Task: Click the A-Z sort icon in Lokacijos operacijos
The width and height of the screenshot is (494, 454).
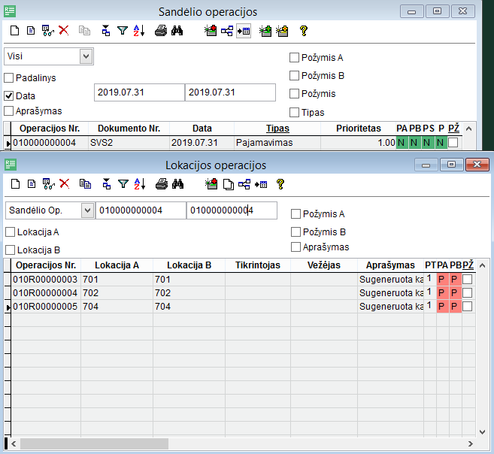Action: [138, 183]
